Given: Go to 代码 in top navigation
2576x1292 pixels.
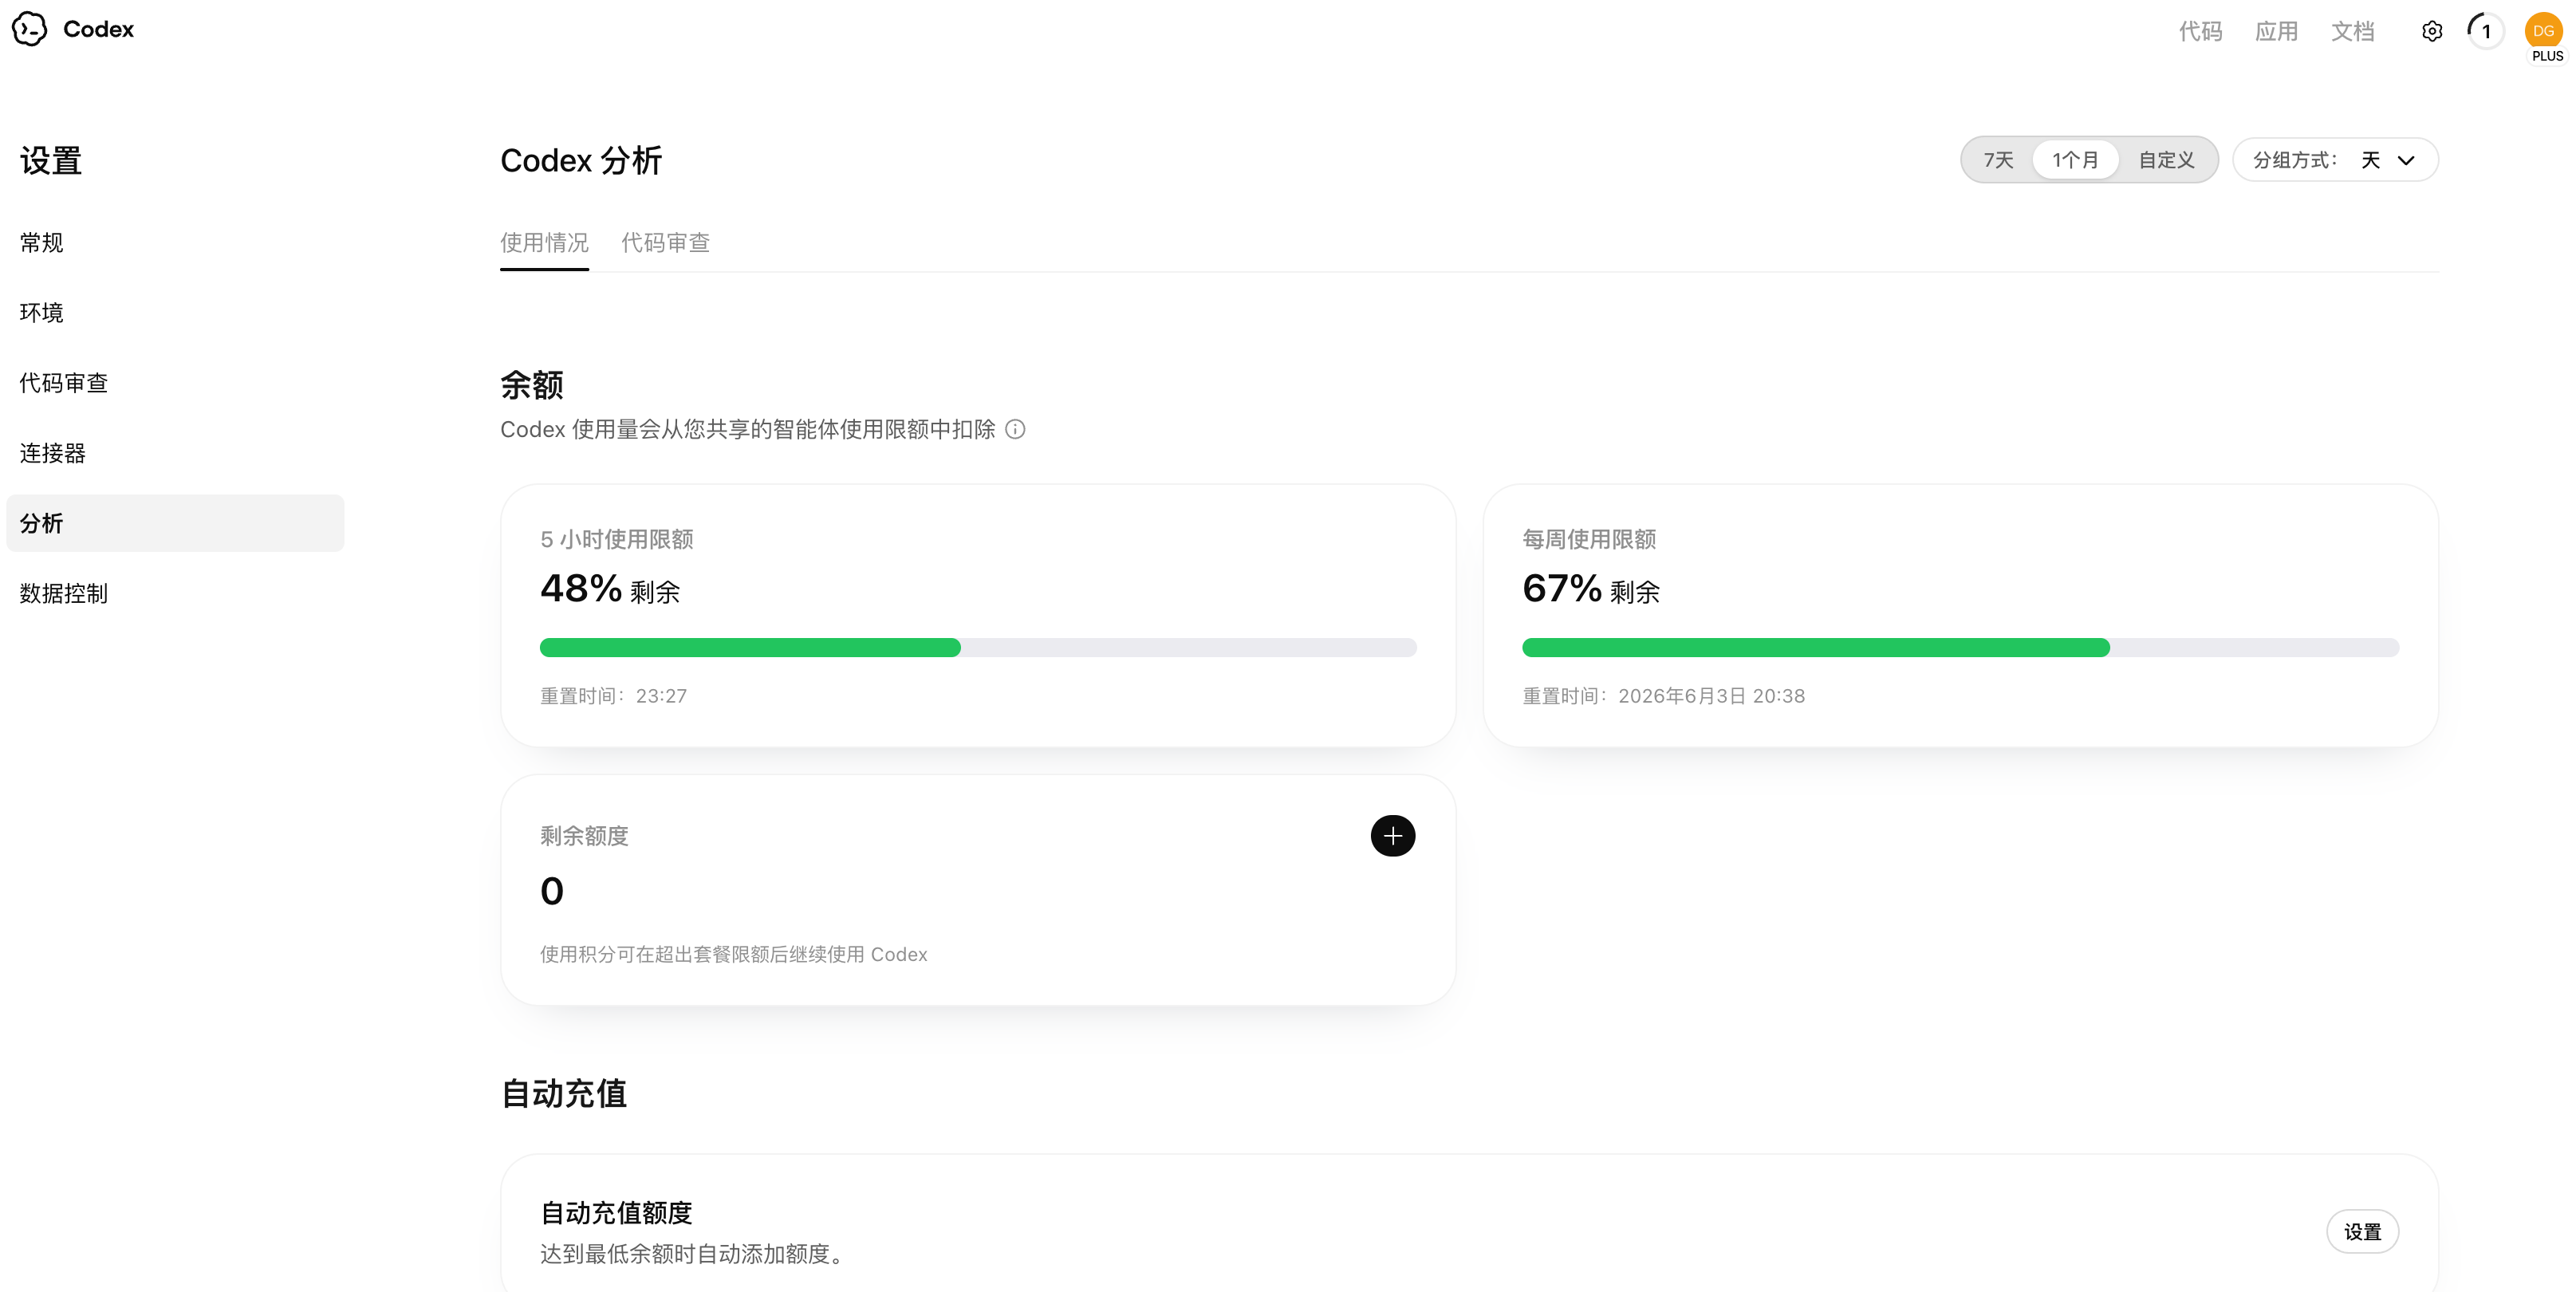Looking at the screenshot, I should tap(2200, 31).
